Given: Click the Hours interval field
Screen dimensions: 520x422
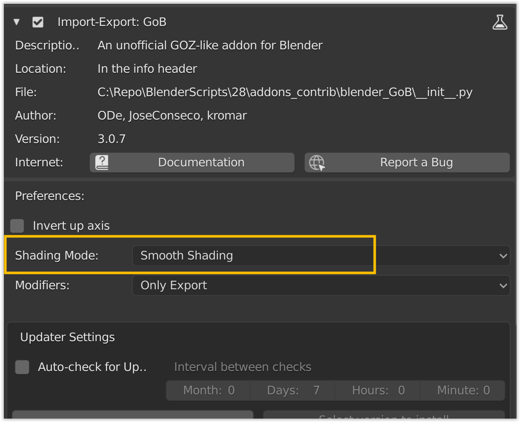Looking at the screenshot, I should tap(378, 391).
